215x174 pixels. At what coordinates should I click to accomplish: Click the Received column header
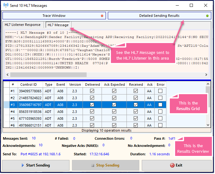pyautogui.click(x=136, y=85)
